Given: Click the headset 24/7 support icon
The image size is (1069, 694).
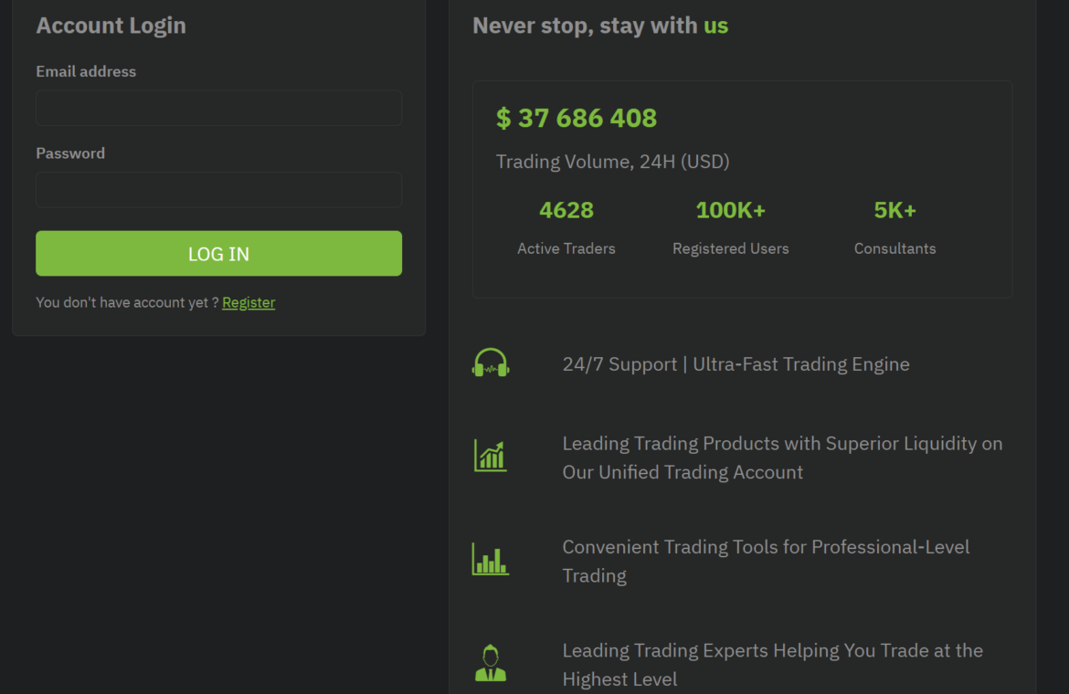Looking at the screenshot, I should point(491,363).
